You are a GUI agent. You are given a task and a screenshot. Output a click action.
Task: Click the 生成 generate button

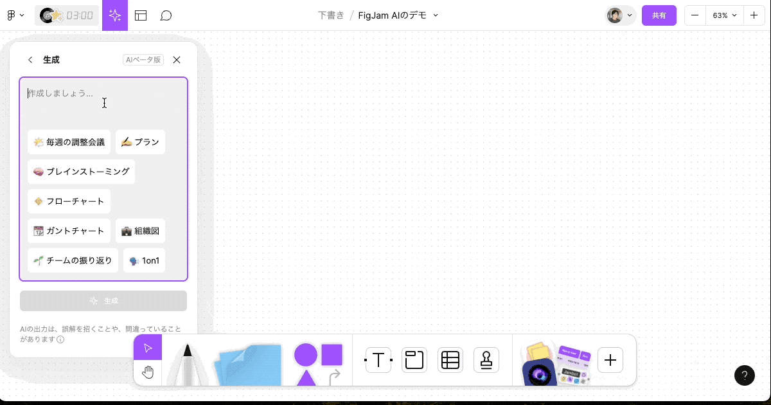coord(103,300)
